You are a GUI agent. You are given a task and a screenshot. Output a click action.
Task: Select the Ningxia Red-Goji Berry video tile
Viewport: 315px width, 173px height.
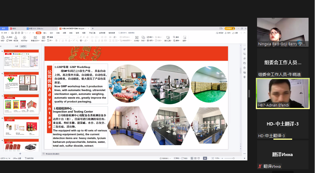click(283, 32)
